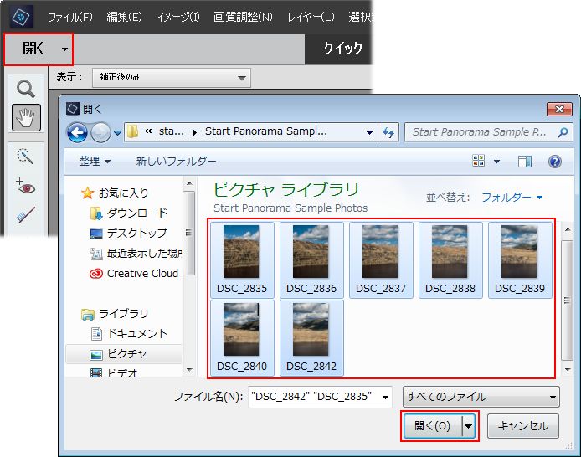Open Creative Cloud location
The width and height of the screenshot is (581, 457).
134,274
